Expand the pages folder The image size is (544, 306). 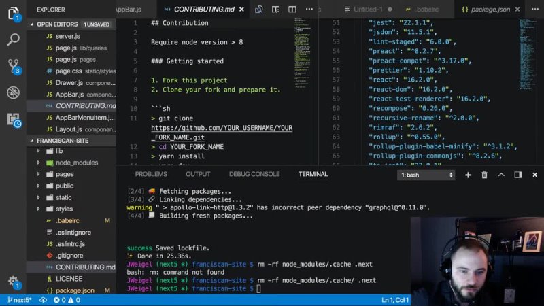click(x=39, y=174)
